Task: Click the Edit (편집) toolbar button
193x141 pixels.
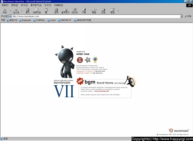Action: (112, 11)
